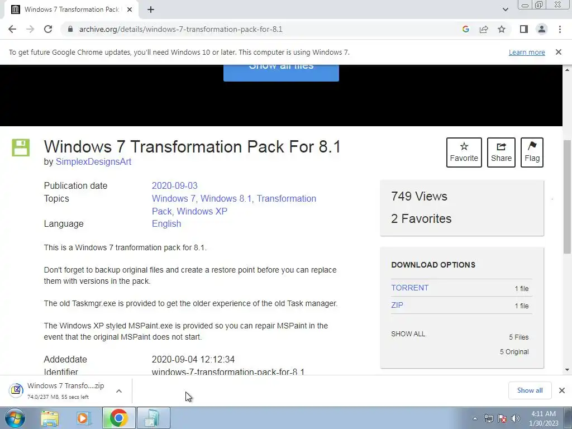572x429 pixels.
Task: Click the scrollbar up arrow
Action: (567, 69)
